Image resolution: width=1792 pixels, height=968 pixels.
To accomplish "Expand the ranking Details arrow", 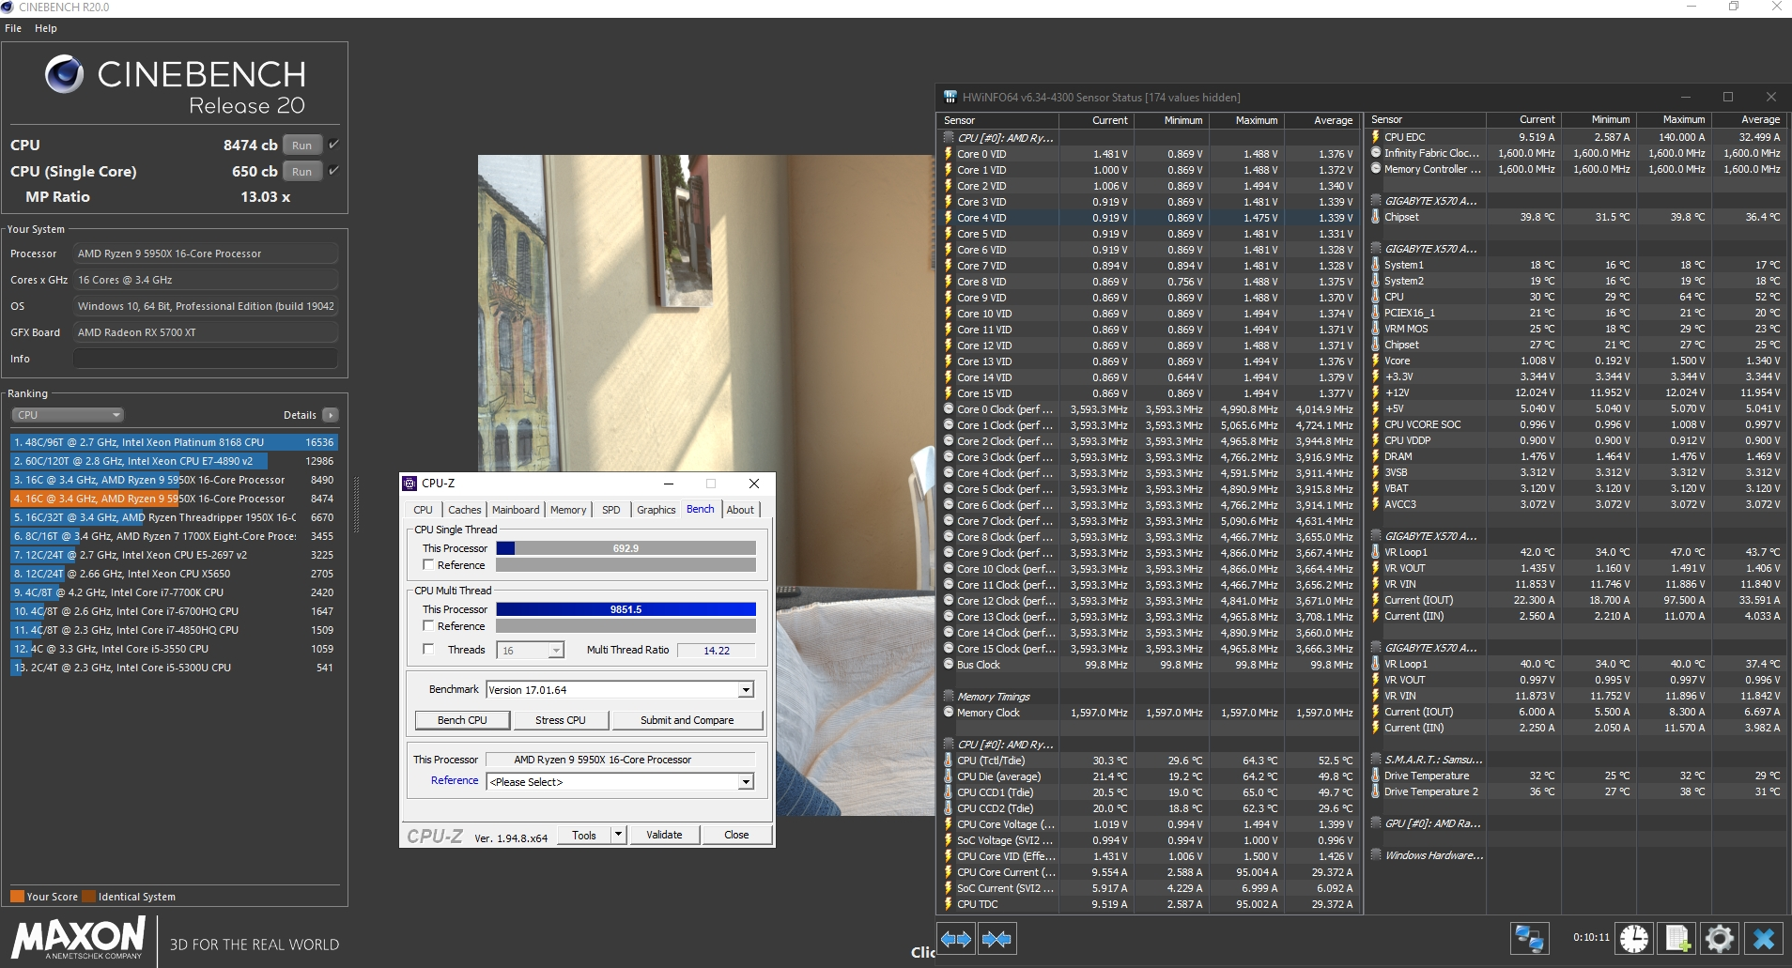I will (330, 415).
